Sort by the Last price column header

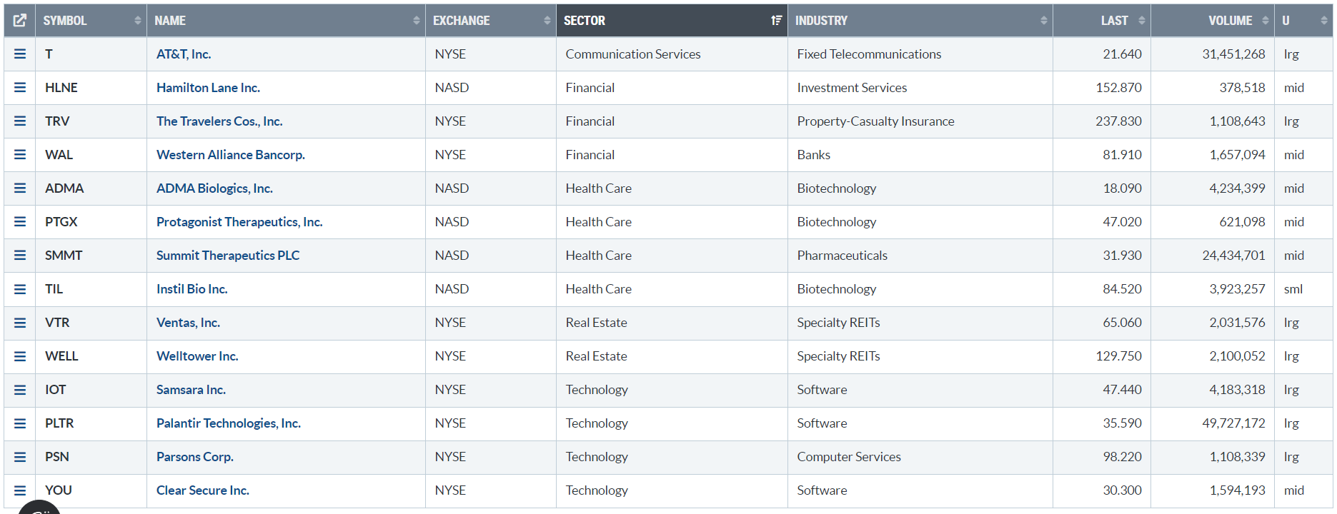1113,21
